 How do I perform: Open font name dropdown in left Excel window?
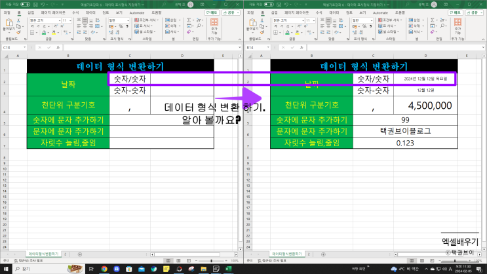pyautogui.click(x=60, y=20)
